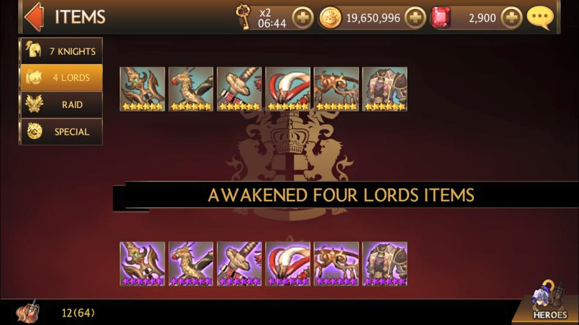Go back using the orange arrow
Screen dimensions: 579x325
[x=34, y=17]
